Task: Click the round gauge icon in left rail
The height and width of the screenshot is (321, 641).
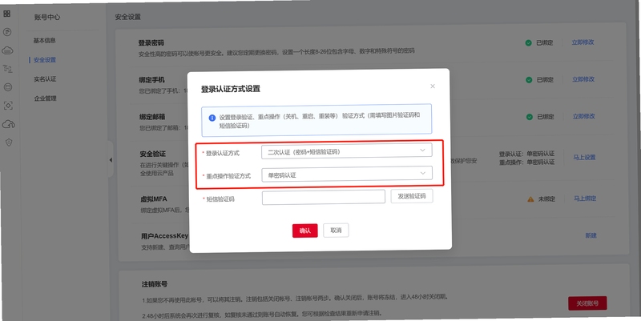Action: (x=7, y=32)
